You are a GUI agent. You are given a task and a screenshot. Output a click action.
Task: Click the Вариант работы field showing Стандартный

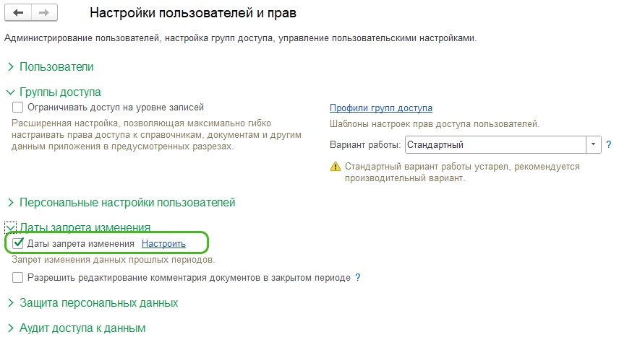tap(495, 144)
